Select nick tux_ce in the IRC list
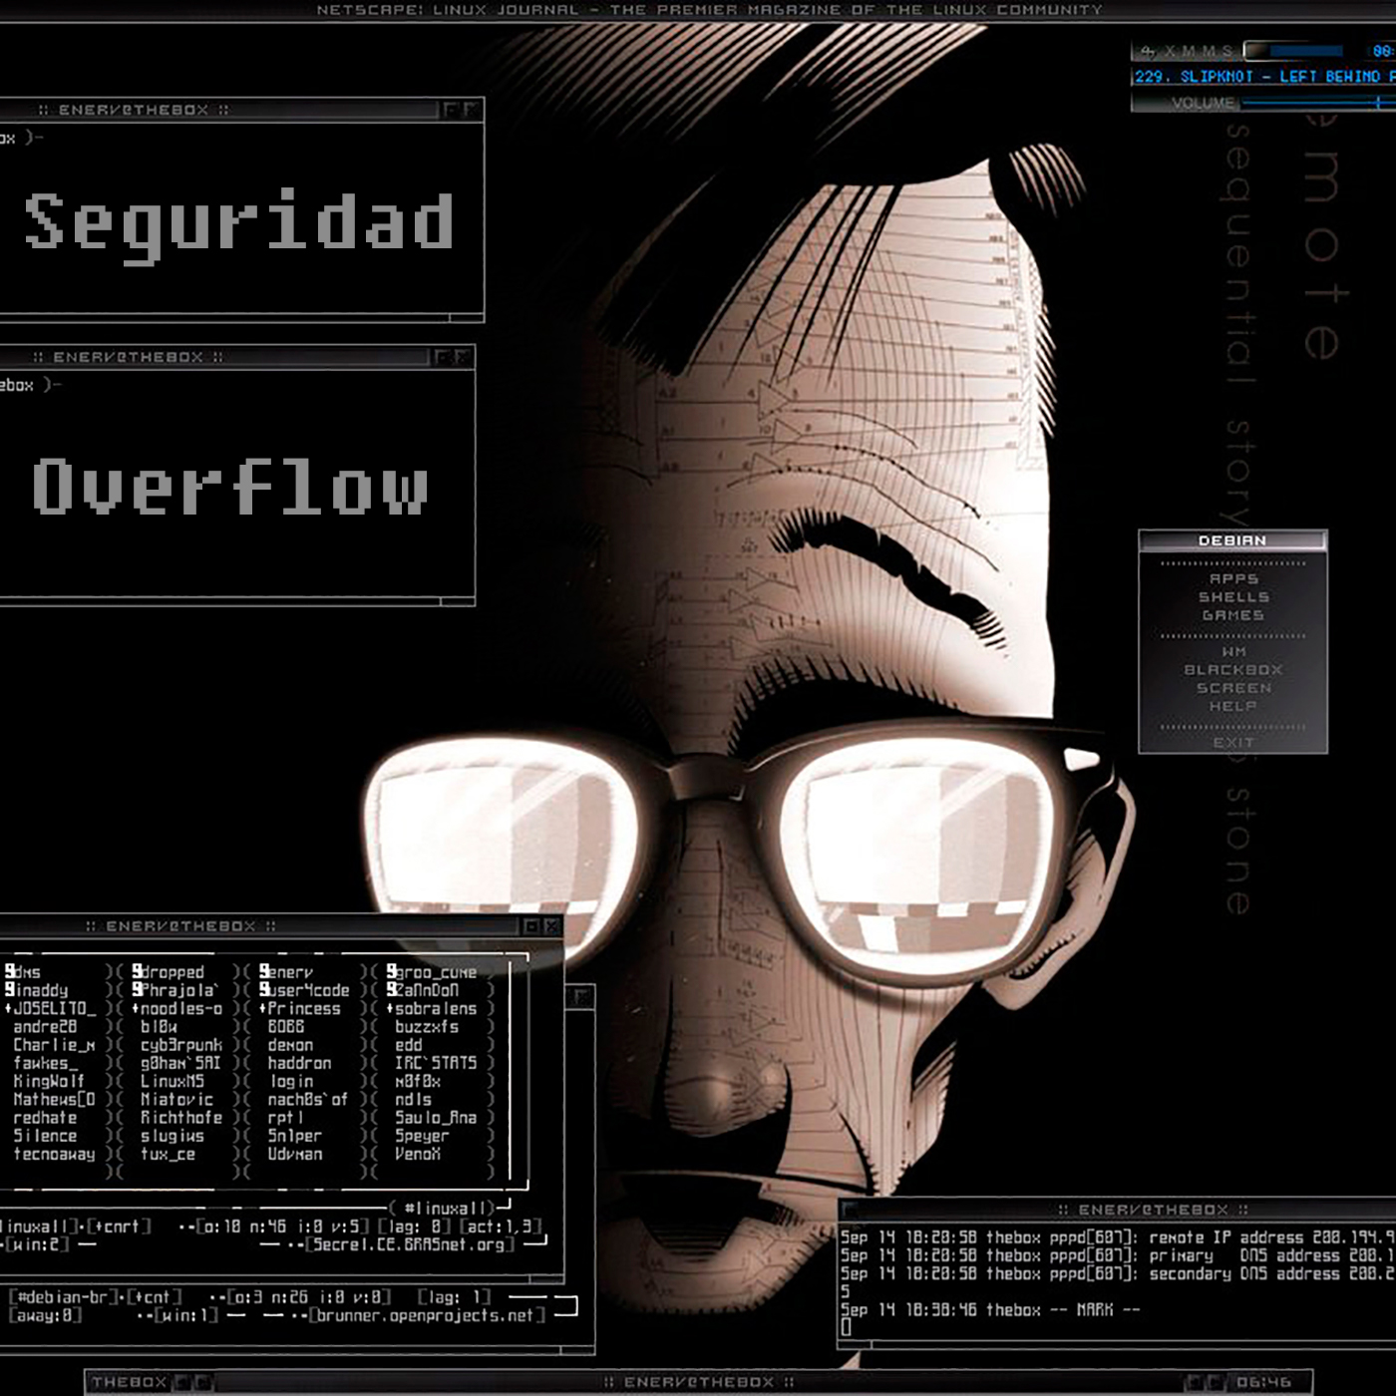1396x1396 pixels. 168,1154
